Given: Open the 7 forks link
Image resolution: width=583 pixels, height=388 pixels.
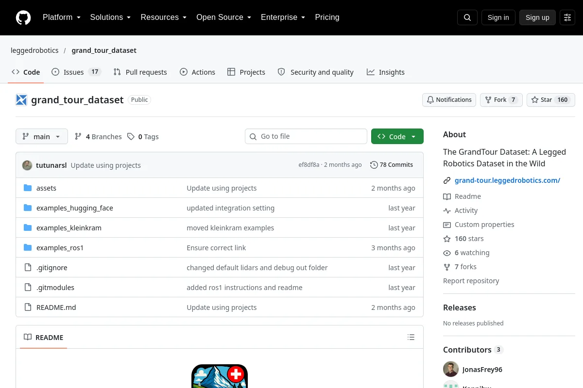Looking at the screenshot, I should pos(460,267).
